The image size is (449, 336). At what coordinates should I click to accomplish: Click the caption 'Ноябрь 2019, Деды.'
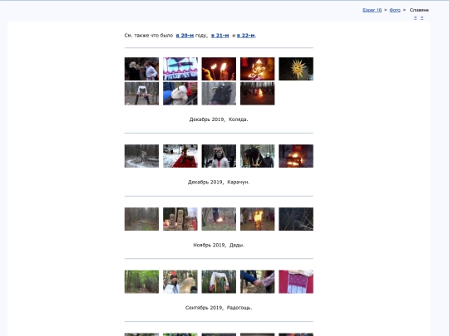pyautogui.click(x=219, y=245)
